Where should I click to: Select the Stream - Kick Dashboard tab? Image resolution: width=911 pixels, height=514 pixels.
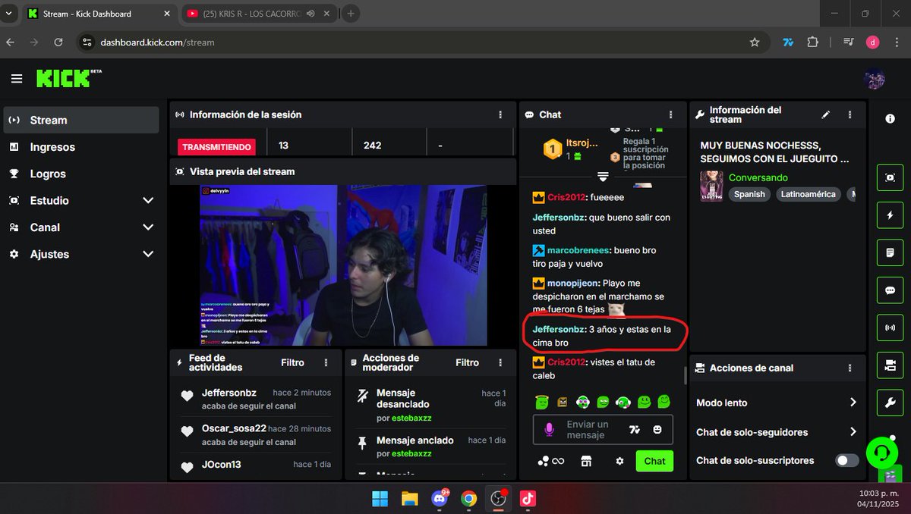pos(98,14)
